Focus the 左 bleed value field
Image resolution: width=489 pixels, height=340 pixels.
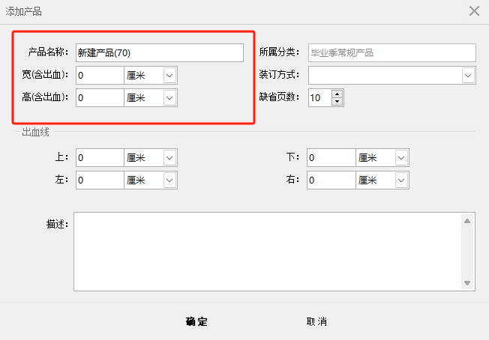(x=100, y=180)
